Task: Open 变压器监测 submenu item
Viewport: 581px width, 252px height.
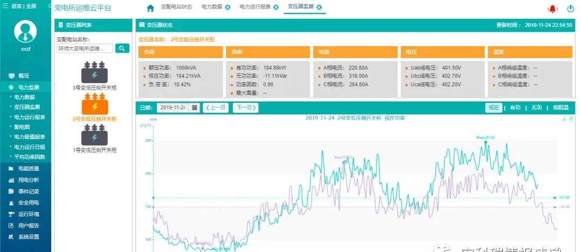Action: point(27,107)
